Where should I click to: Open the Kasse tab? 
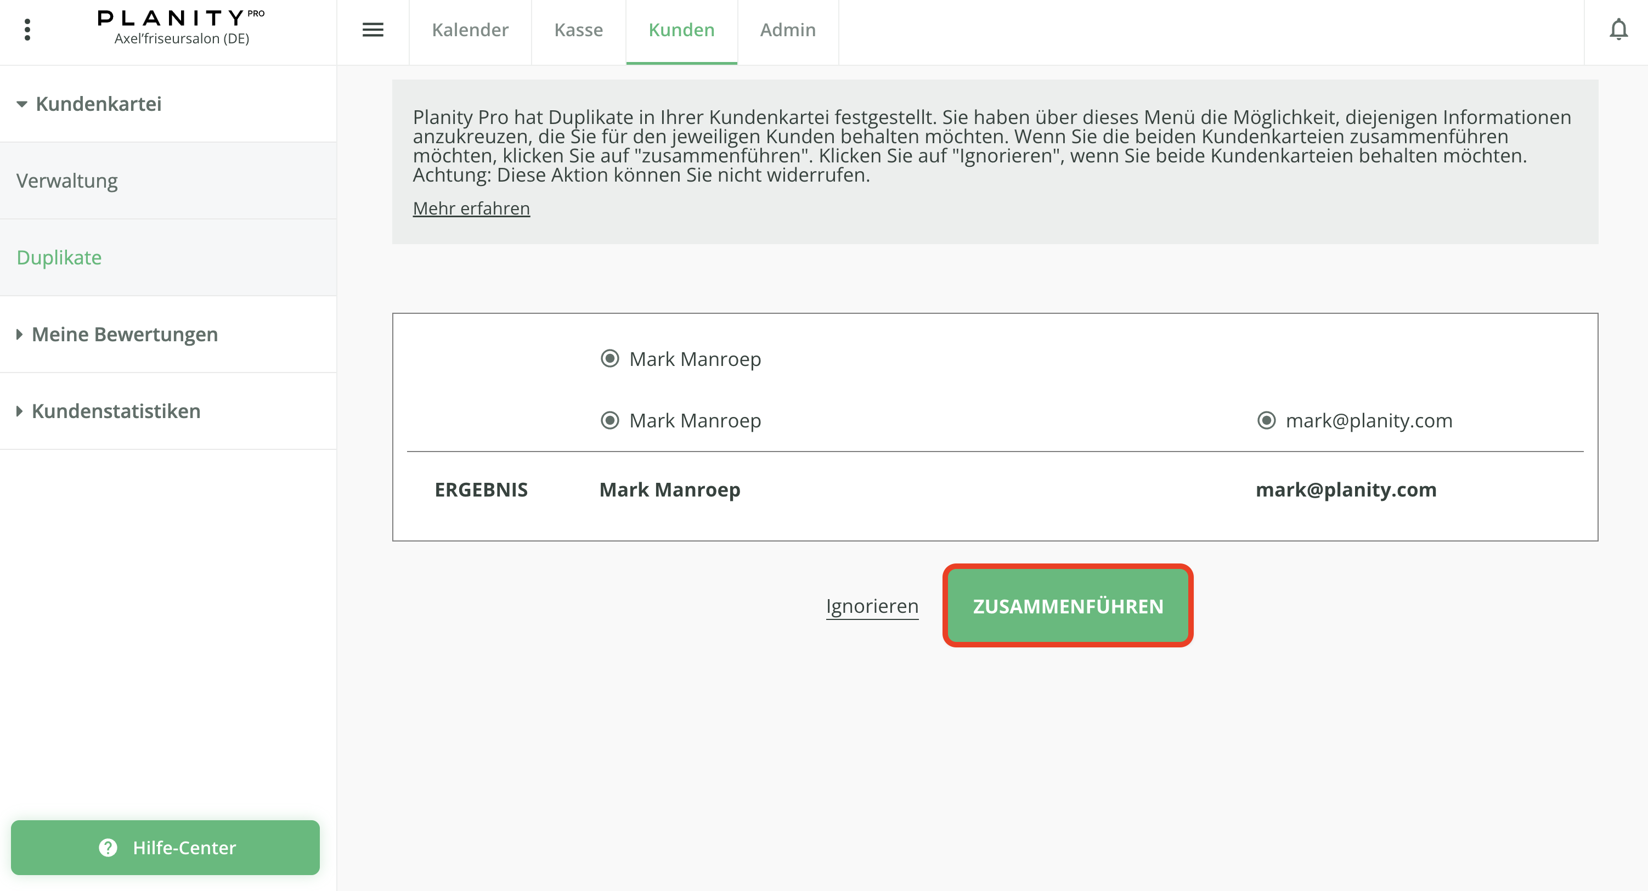click(578, 30)
